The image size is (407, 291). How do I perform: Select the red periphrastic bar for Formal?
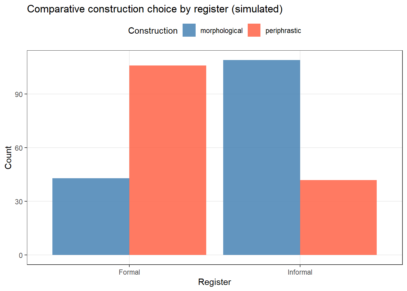pyautogui.click(x=168, y=160)
